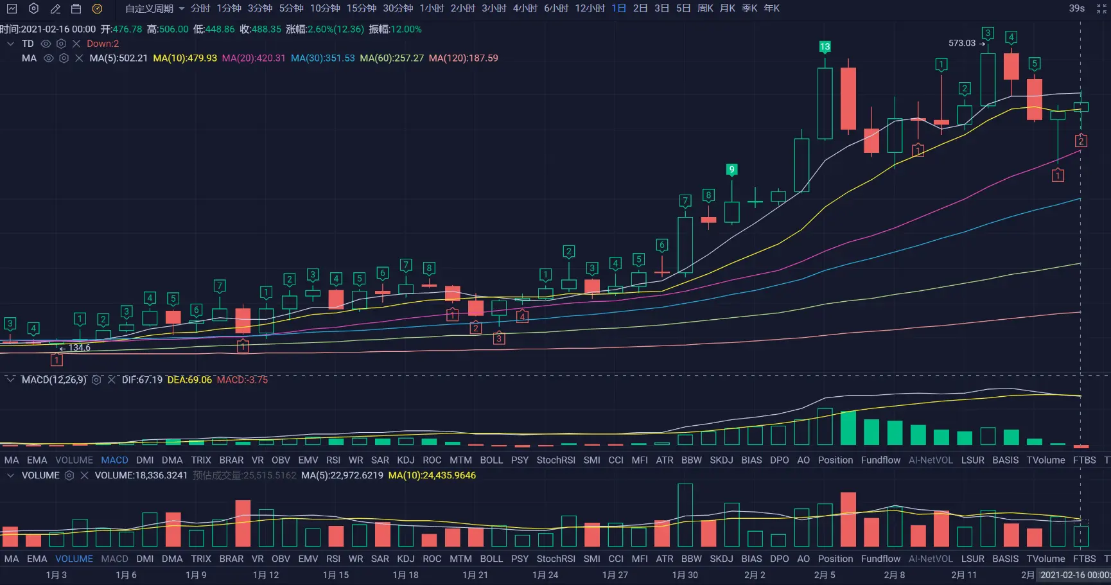Switch to the 1分钟 timeframe
The width and height of the screenshot is (1111, 585).
229,8
